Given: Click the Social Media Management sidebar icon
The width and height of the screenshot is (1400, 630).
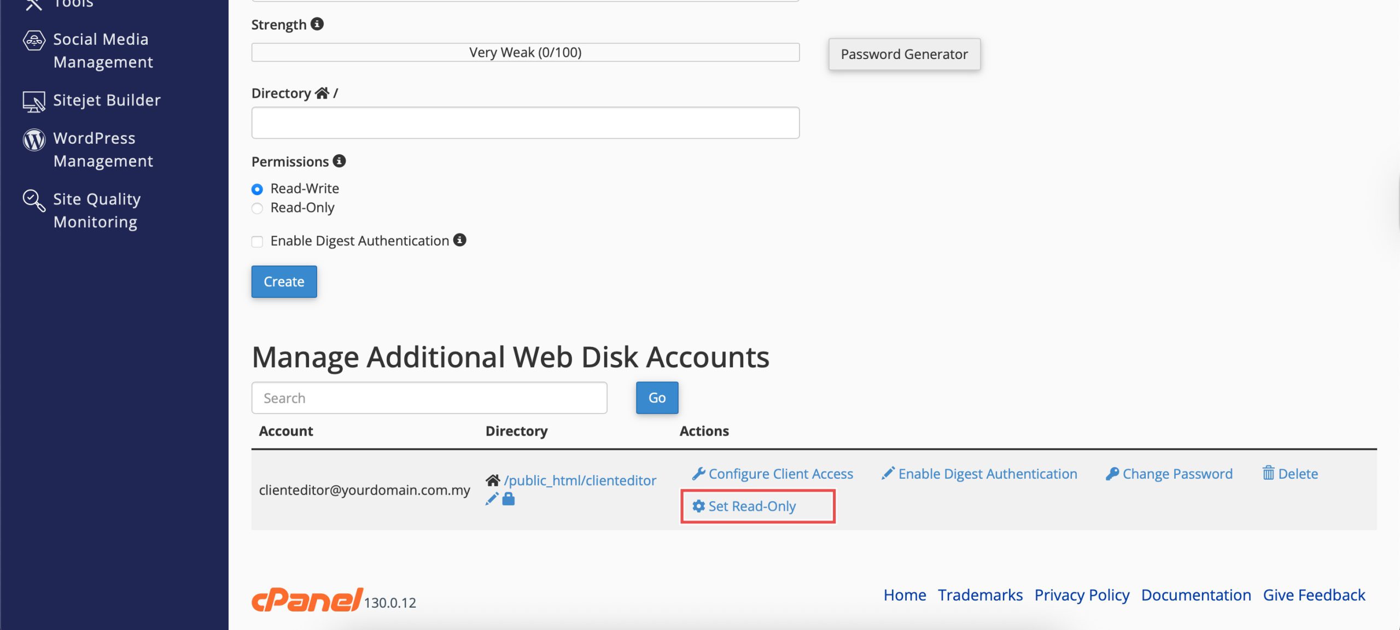Looking at the screenshot, I should (x=33, y=40).
